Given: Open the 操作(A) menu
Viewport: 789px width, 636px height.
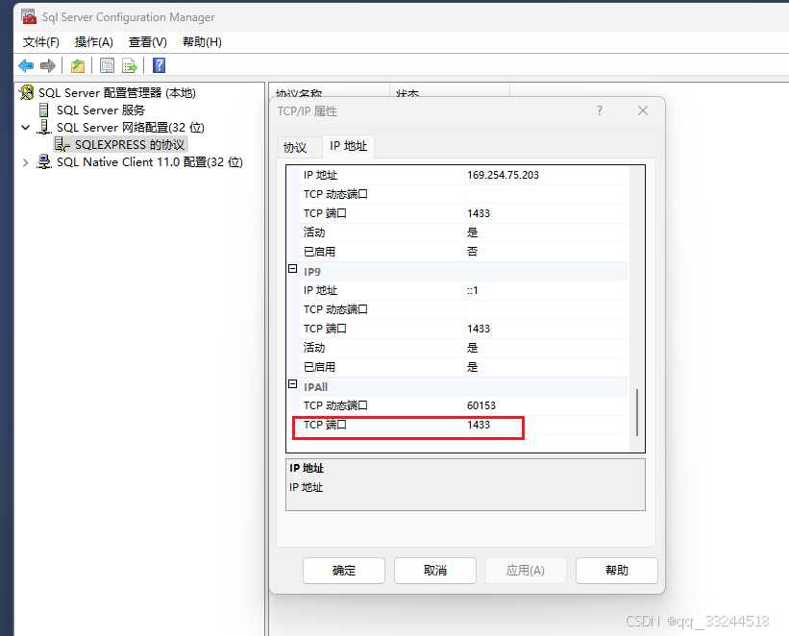Looking at the screenshot, I should point(93,41).
